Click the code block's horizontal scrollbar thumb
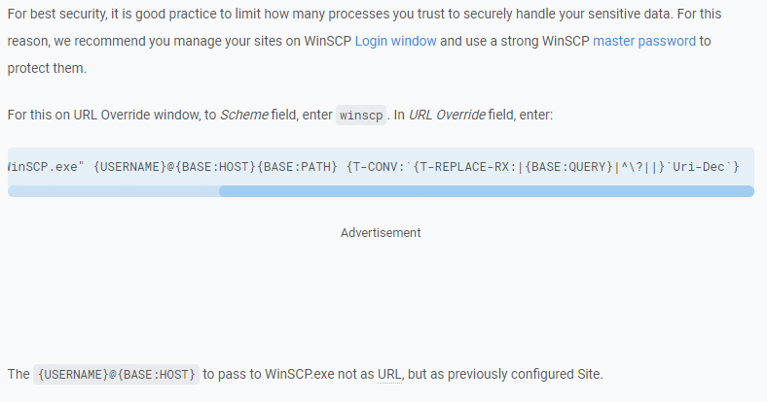767x402 pixels. click(x=486, y=191)
